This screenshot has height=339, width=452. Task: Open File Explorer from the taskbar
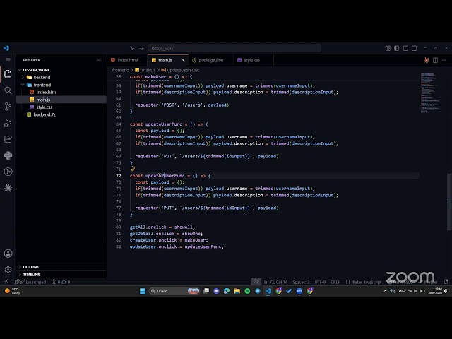[237, 291]
